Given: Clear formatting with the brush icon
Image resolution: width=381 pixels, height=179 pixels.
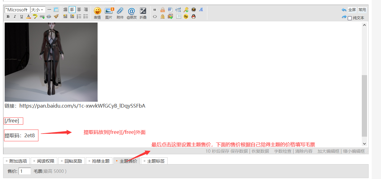Looking at the screenshot, I should point(56,17).
